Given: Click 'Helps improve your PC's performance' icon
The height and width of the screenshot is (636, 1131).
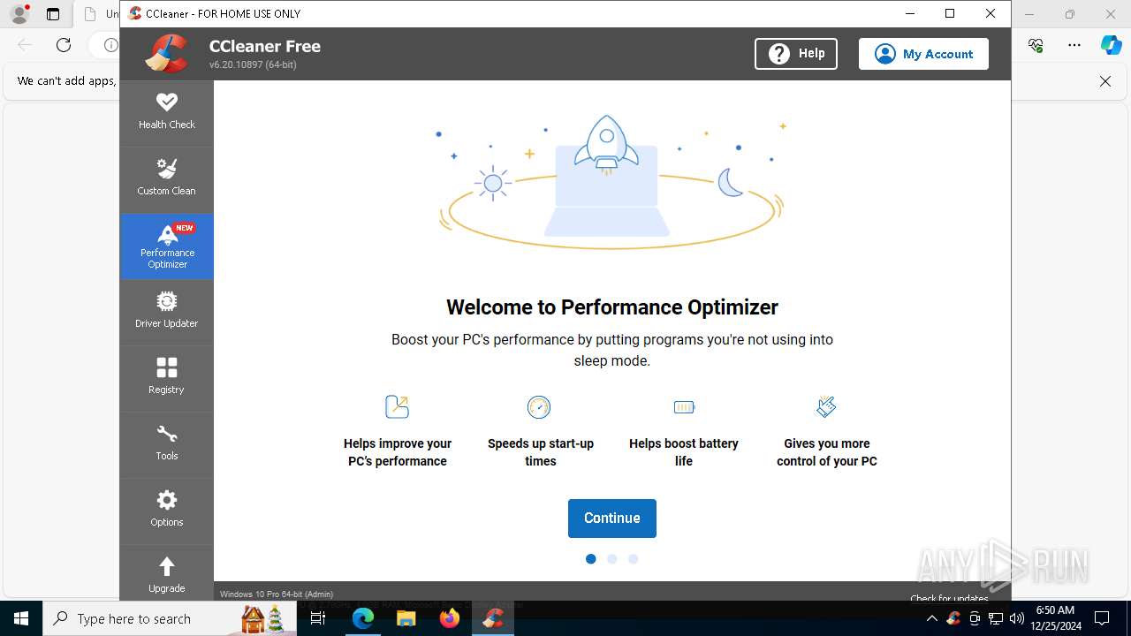Looking at the screenshot, I should 398,406.
